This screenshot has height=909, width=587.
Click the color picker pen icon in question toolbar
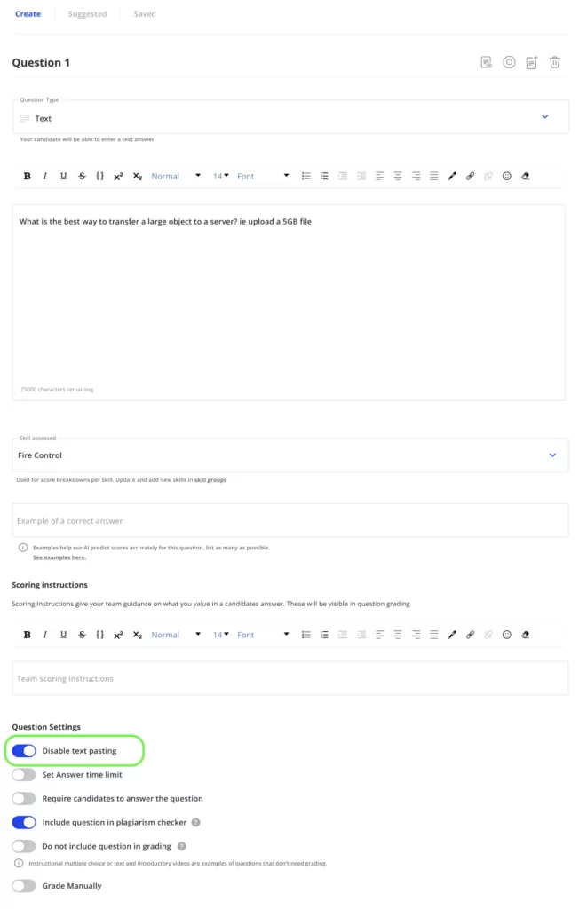(x=452, y=177)
